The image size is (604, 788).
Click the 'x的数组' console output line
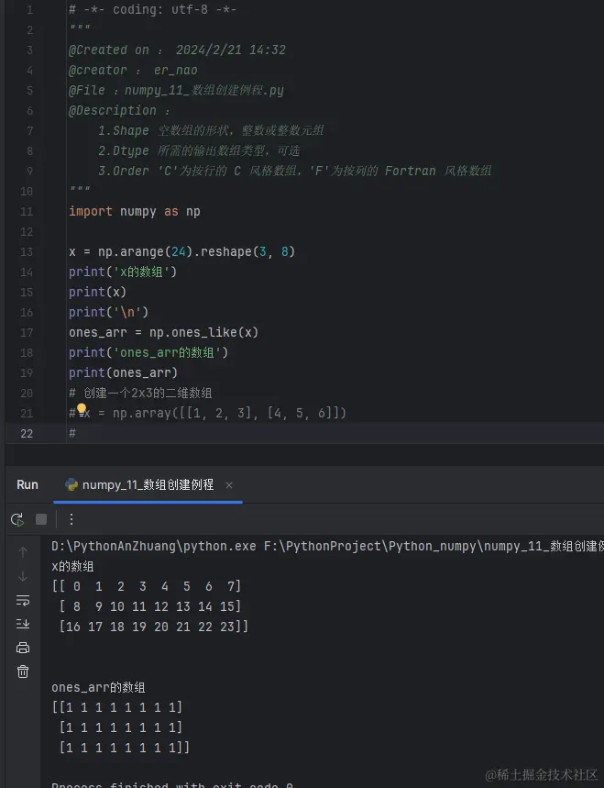(x=72, y=566)
